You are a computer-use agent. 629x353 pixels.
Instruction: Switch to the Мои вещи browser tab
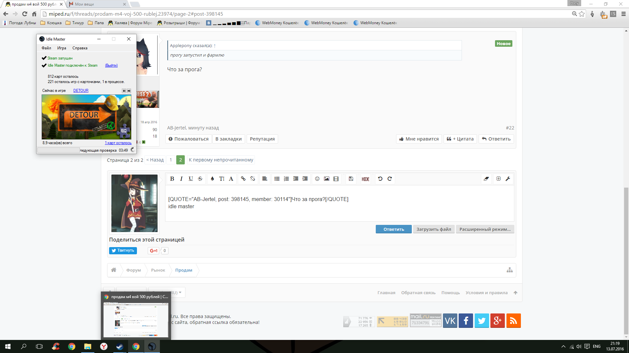97,4
